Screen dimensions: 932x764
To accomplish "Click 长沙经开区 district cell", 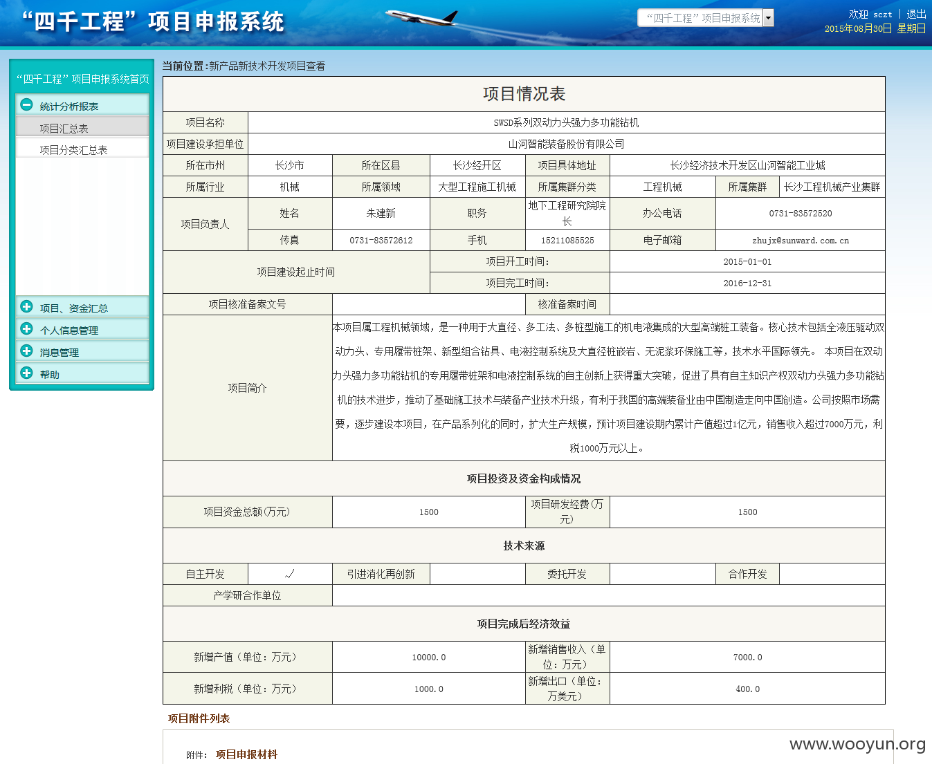I will tap(477, 165).
